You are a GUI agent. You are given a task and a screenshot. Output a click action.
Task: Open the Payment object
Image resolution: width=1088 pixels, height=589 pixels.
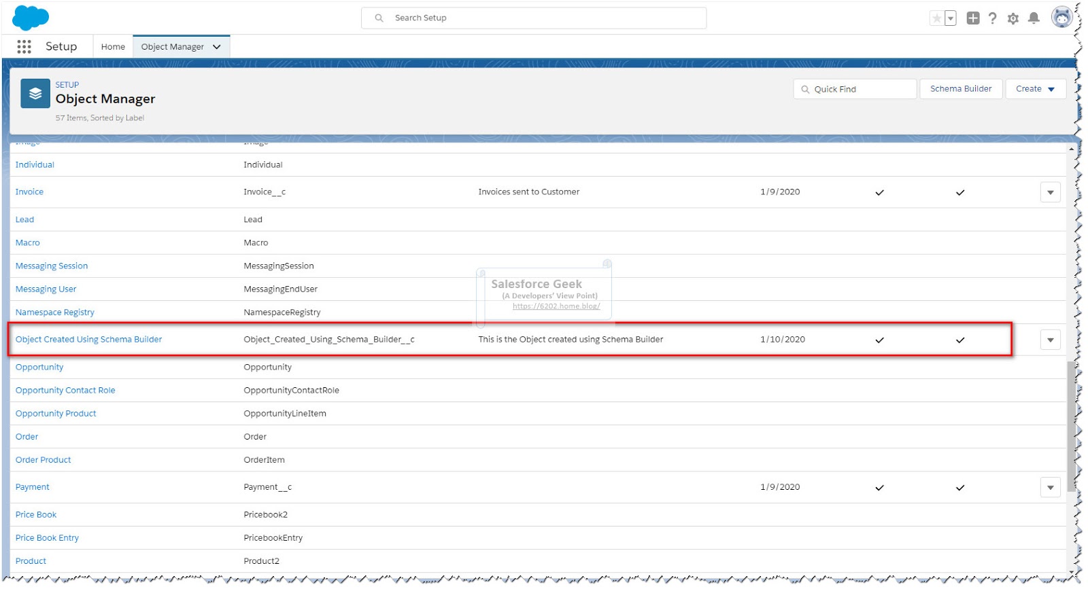coord(33,487)
